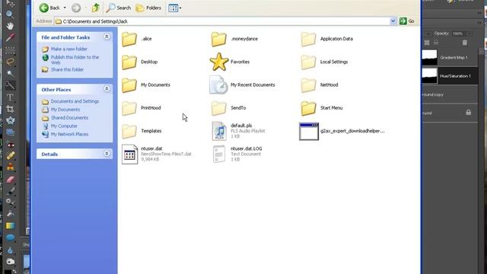
Task: Click Make a new folder link
Action: [x=69, y=49]
